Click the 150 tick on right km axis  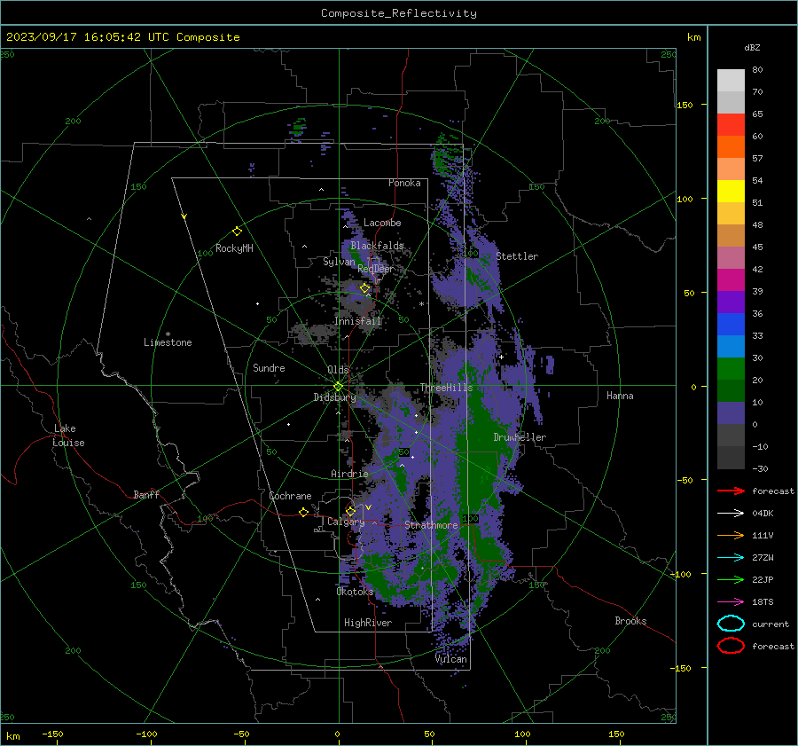click(685, 105)
